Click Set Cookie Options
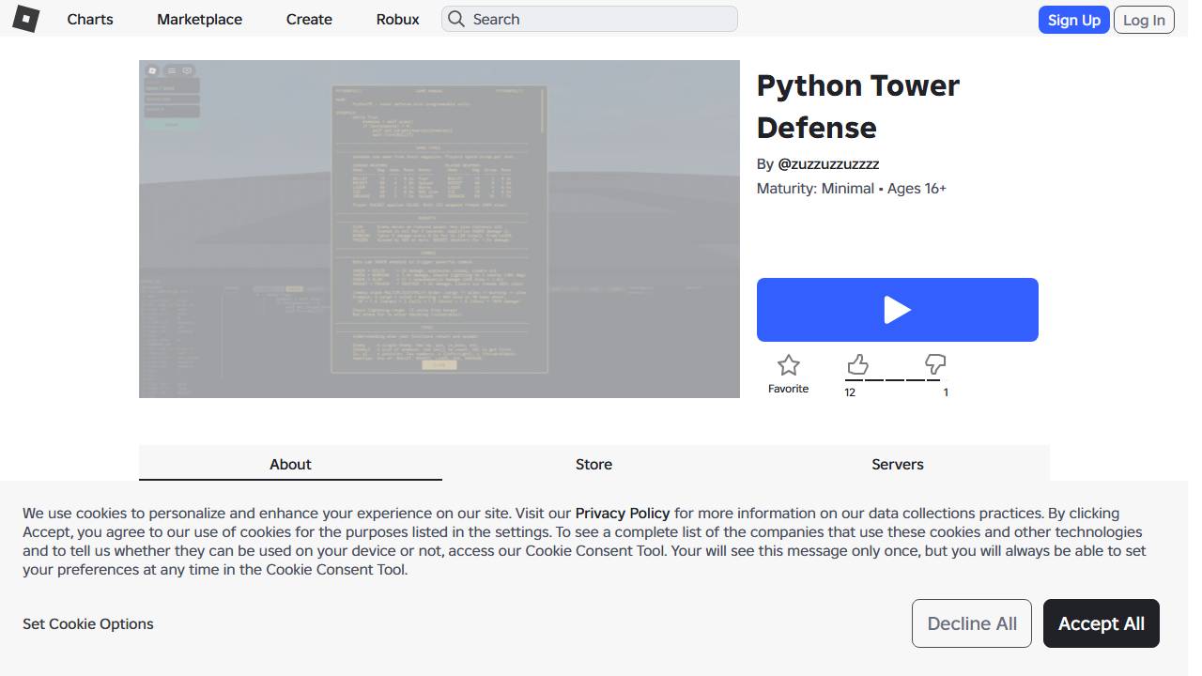The width and height of the screenshot is (1202, 676). 88,623
